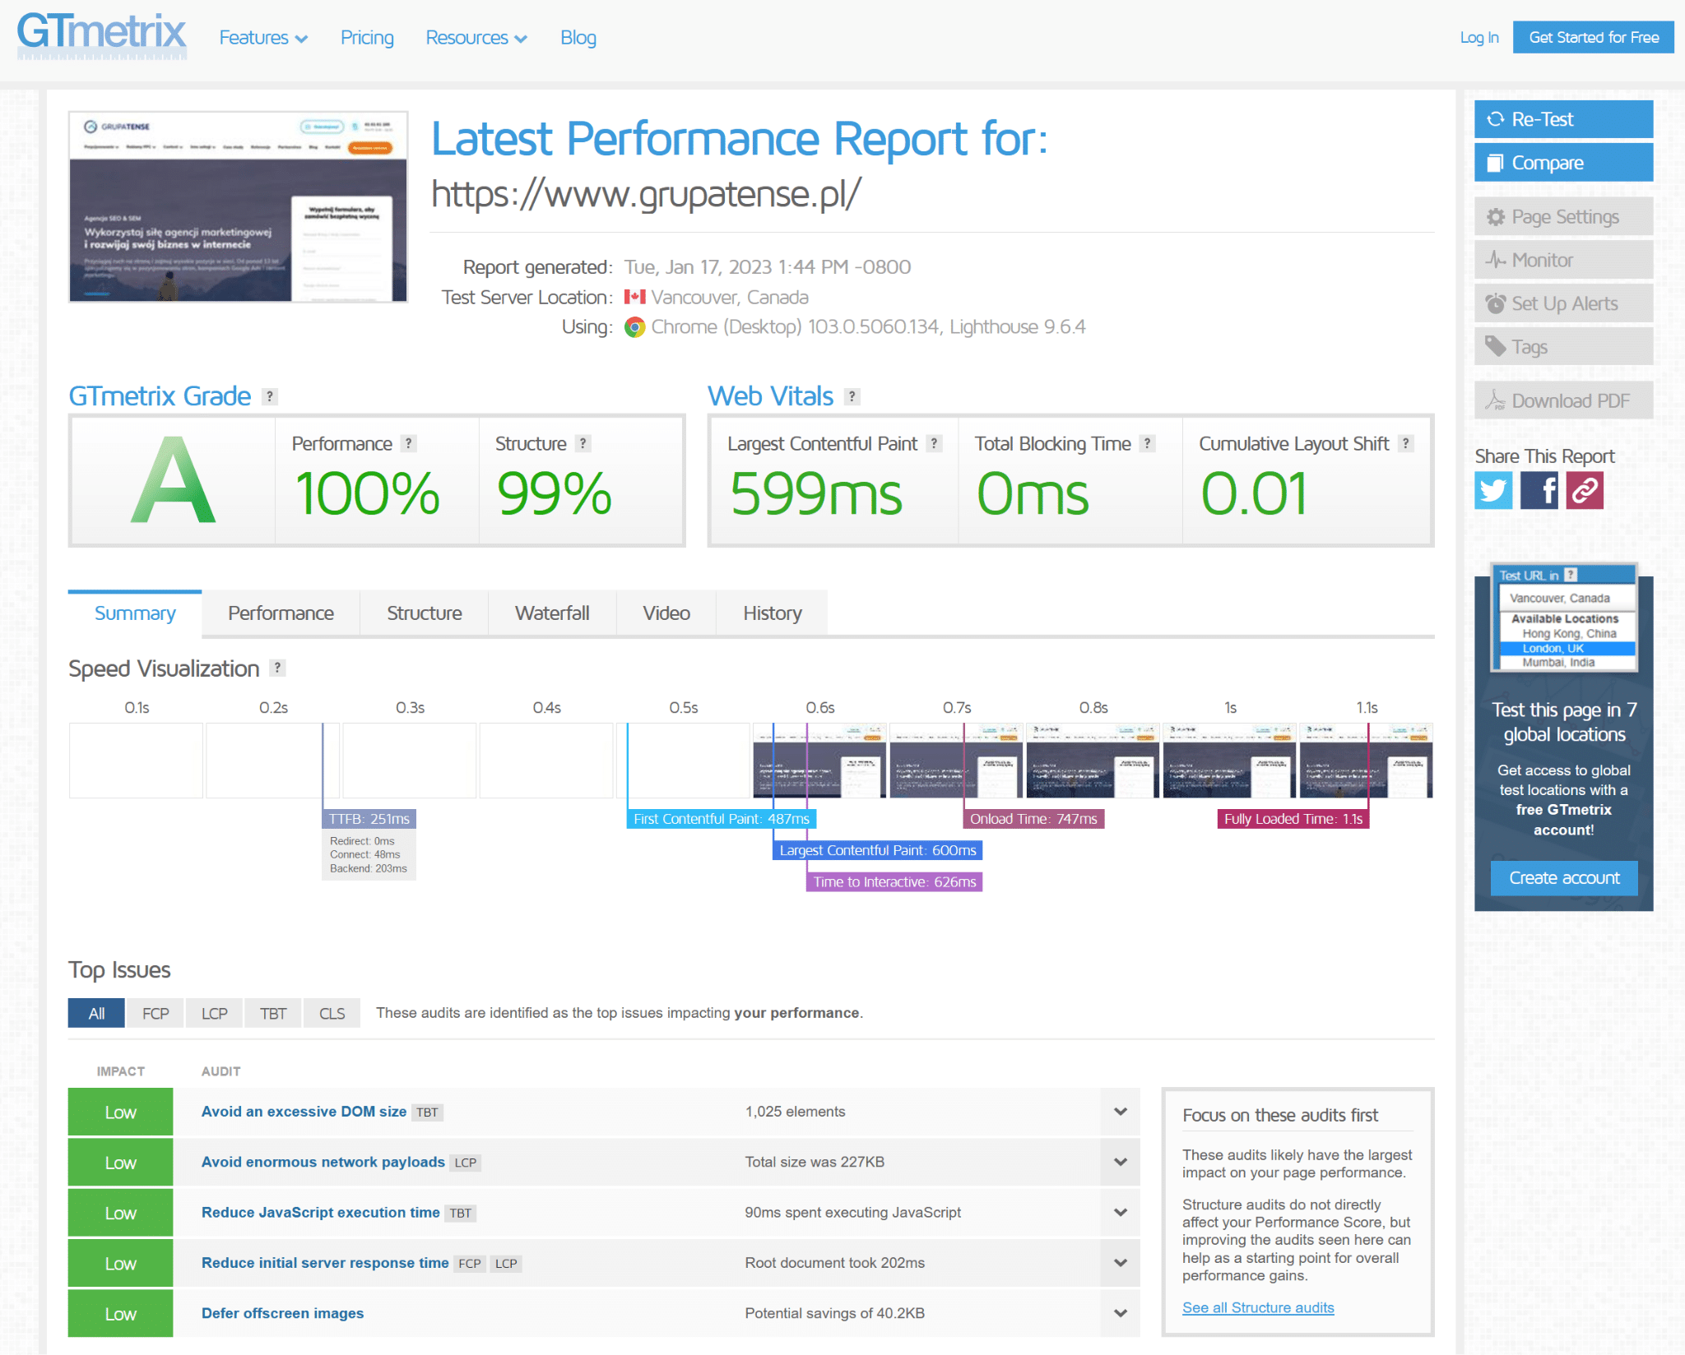Switch to the Video tab
This screenshot has height=1355, width=1685.
coord(666,613)
